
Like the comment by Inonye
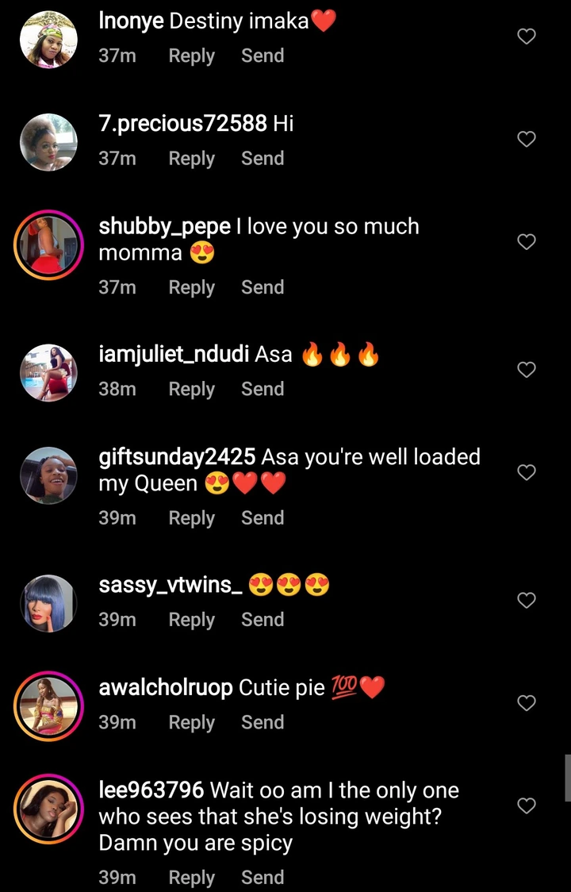click(527, 37)
